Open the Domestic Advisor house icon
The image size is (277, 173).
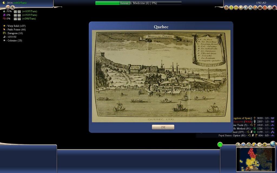pos(226,8)
